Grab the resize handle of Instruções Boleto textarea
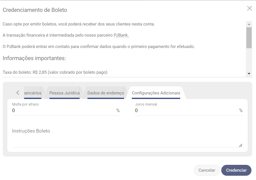Screen dimensions: 256x180 point(240,145)
